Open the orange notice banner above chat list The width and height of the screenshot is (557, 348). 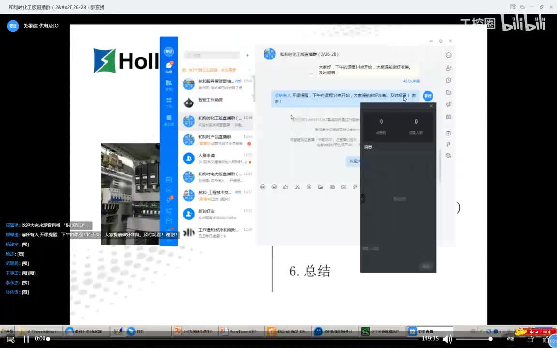coord(216,70)
